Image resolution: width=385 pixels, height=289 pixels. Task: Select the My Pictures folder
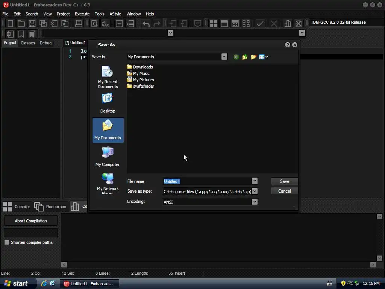point(141,80)
